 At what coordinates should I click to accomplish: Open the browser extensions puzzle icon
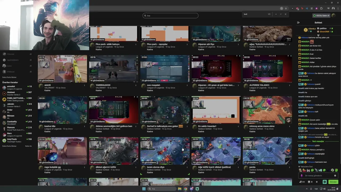click(321, 9)
